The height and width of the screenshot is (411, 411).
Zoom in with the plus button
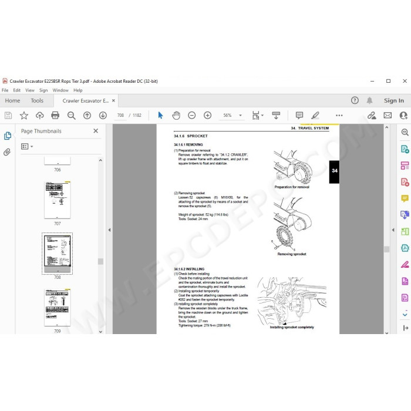[x=207, y=115]
